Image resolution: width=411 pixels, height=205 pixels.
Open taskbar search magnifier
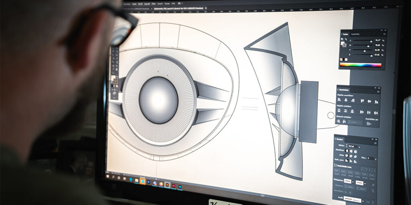[113, 177]
